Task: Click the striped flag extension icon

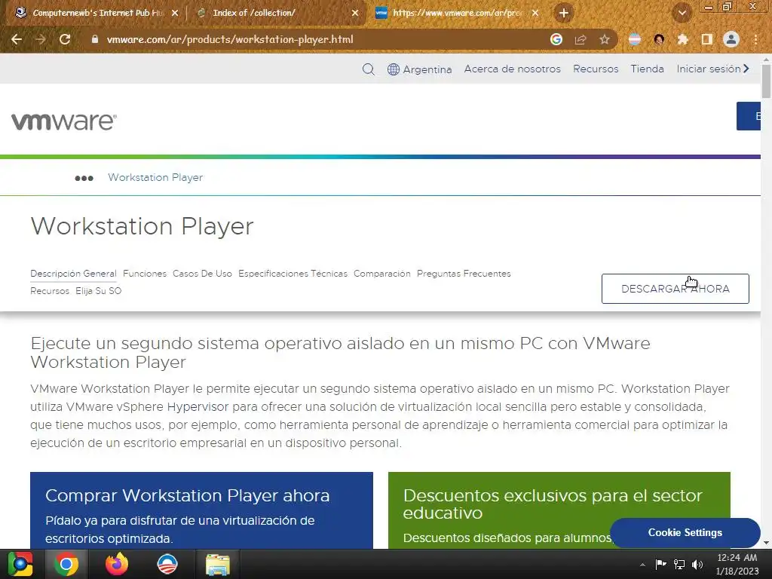Action: click(635, 39)
